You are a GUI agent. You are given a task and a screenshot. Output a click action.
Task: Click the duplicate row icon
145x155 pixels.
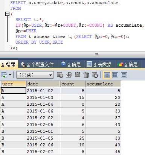(x=69, y=75)
